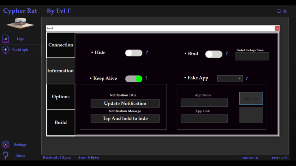Switch to the information tab
The height and width of the screenshot is (166, 296).
[61, 71]
